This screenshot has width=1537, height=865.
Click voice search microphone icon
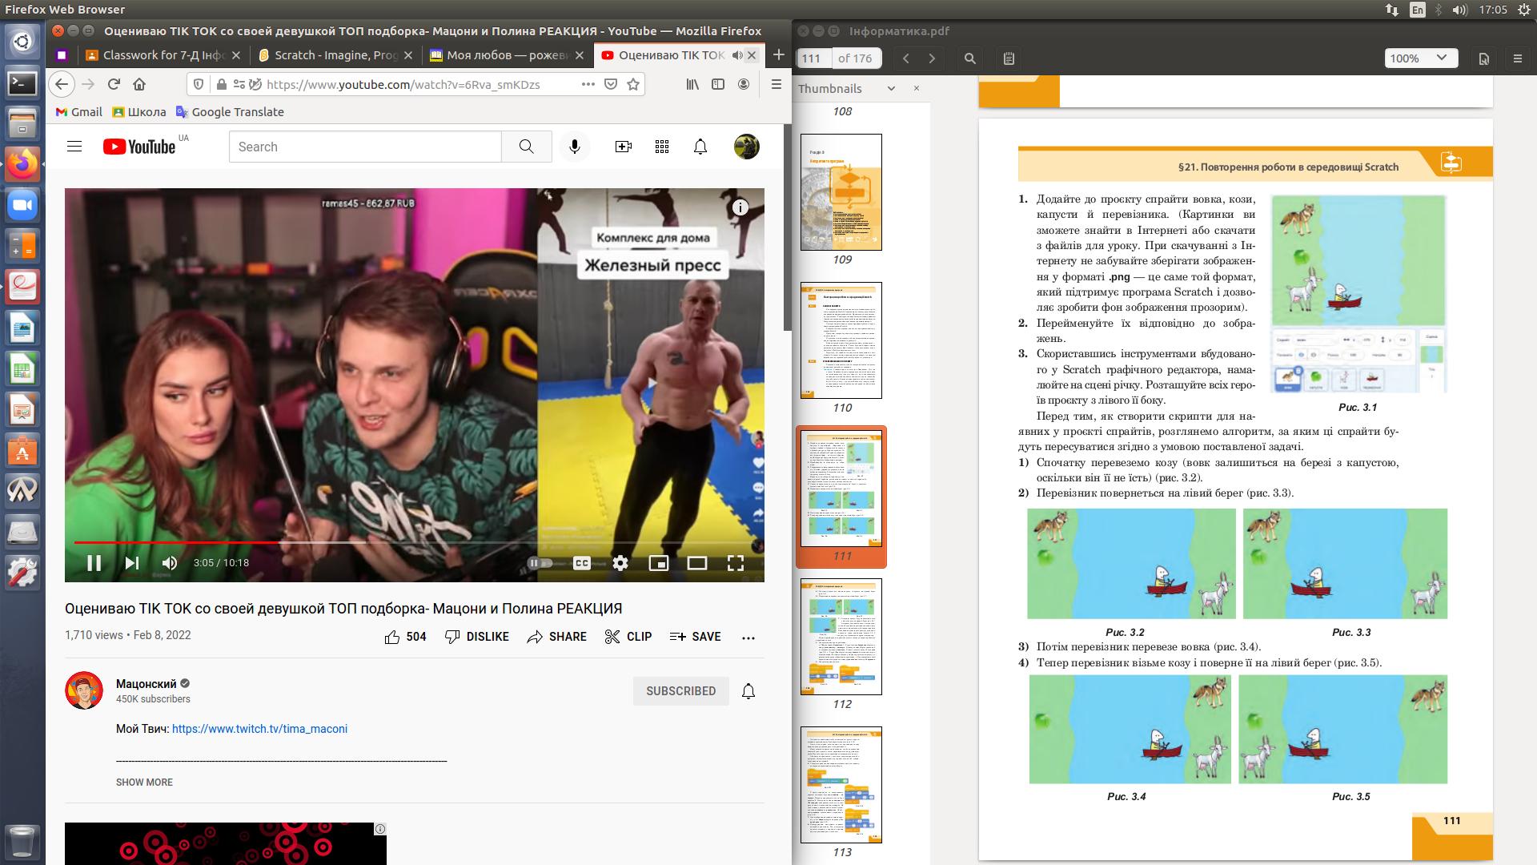pos(574,147)
